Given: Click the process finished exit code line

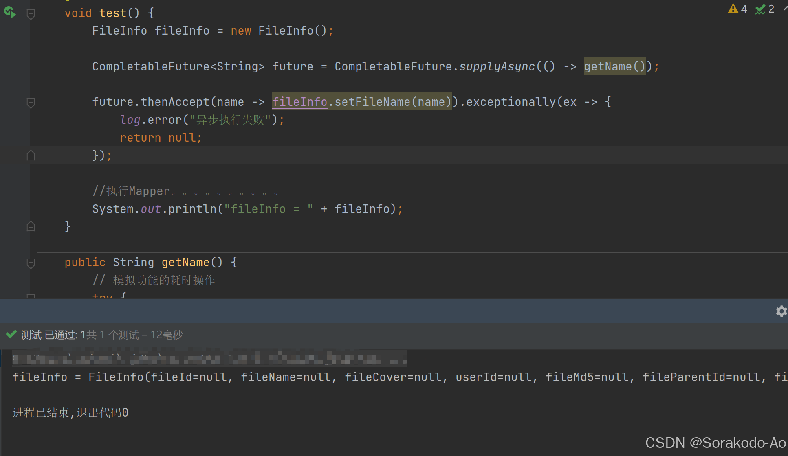Looking at the screenshot, I should point(70,412).
